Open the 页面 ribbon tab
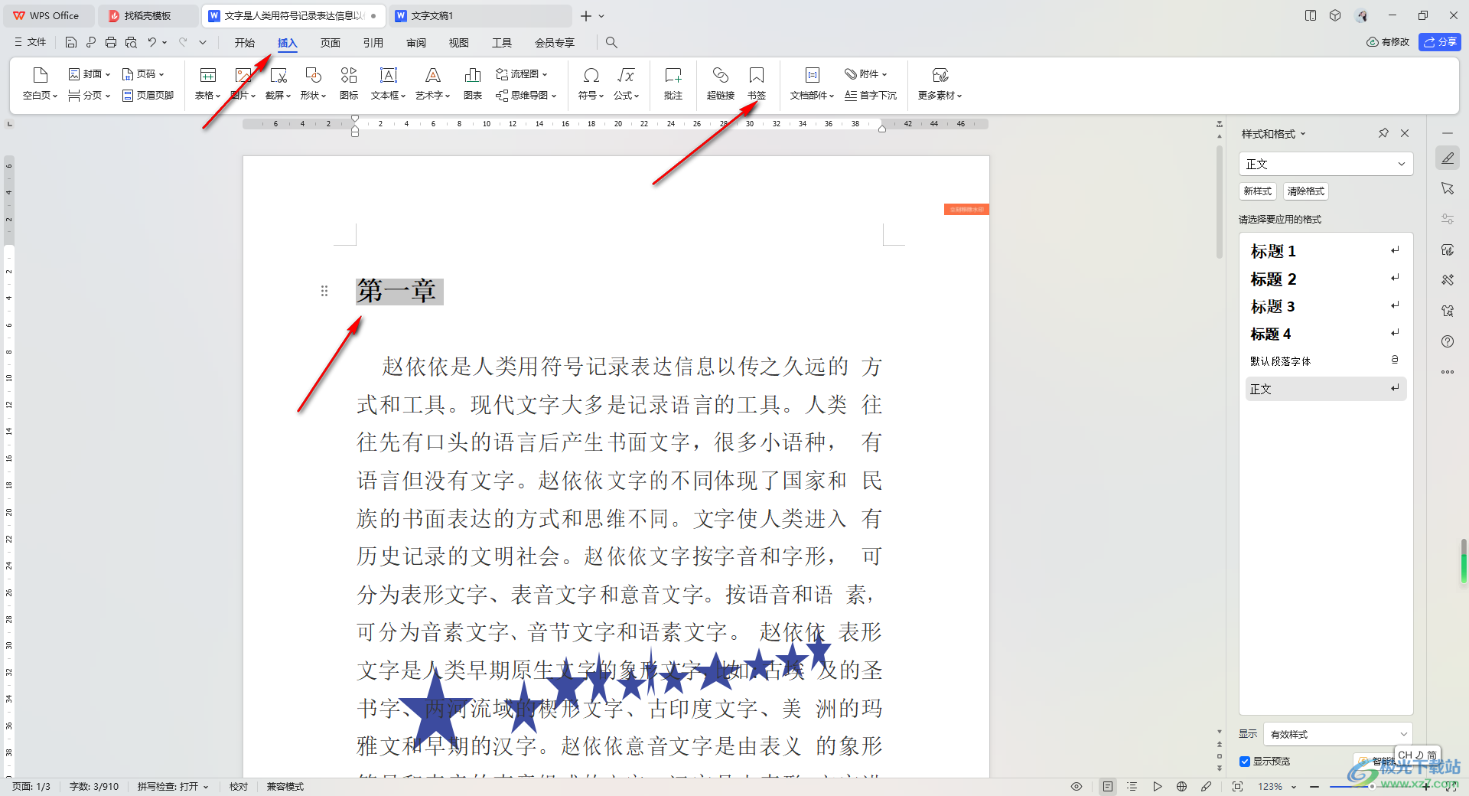 tap(331, 43)
